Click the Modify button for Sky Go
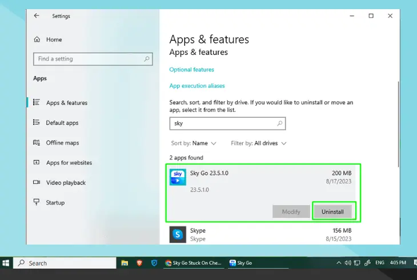This screenshot has height=280, width=417. point(291,211)
